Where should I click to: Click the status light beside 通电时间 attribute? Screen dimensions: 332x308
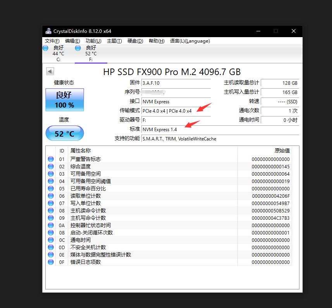coord(51,240)
